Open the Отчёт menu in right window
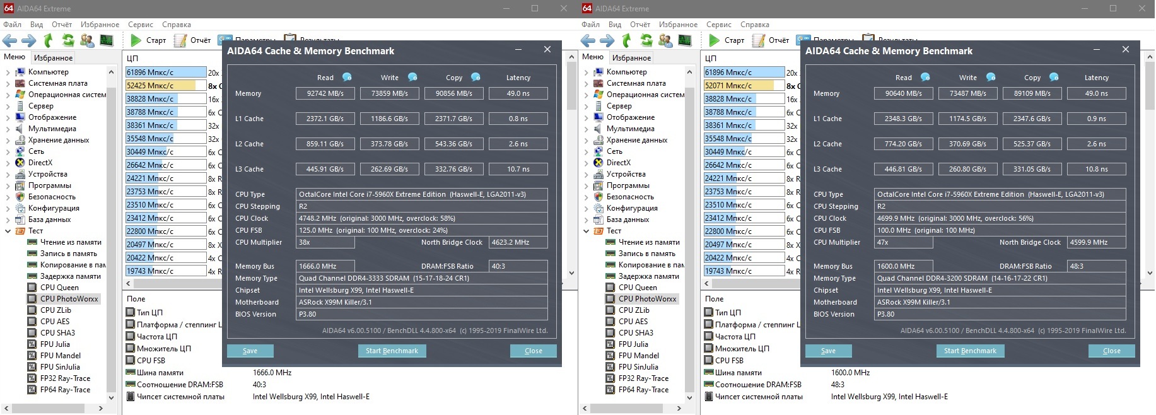The image size is (1156, 415). (x=640, y=25)
